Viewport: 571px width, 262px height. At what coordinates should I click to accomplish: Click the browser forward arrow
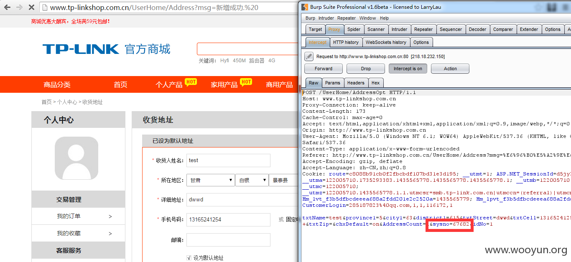(19, 8)
